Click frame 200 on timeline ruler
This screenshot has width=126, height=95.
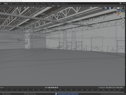[93, 90]
